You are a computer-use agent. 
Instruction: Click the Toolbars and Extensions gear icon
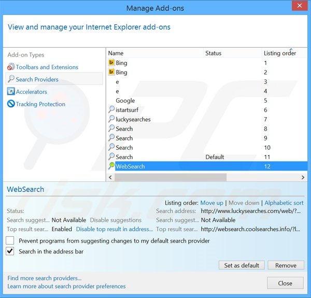click(x=11, y=67)
